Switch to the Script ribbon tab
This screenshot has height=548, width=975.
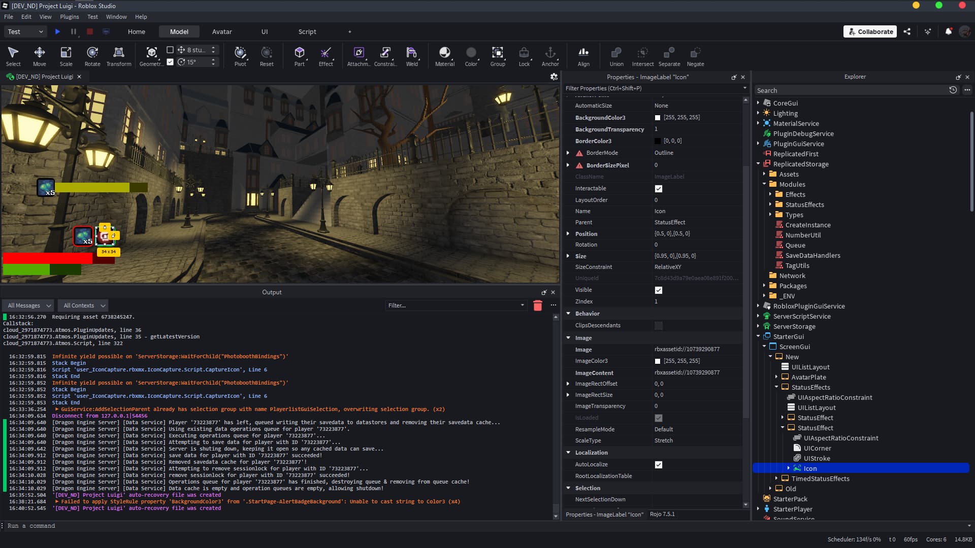pos(307,31)
